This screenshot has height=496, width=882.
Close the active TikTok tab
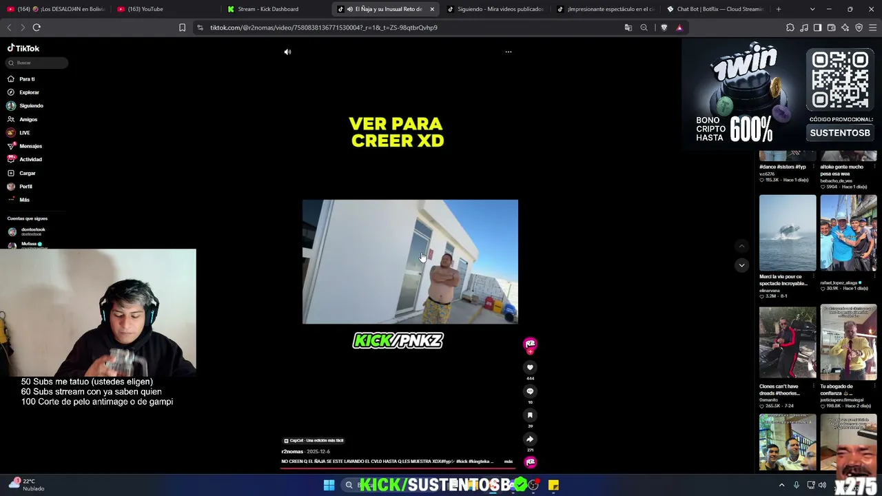432,9
